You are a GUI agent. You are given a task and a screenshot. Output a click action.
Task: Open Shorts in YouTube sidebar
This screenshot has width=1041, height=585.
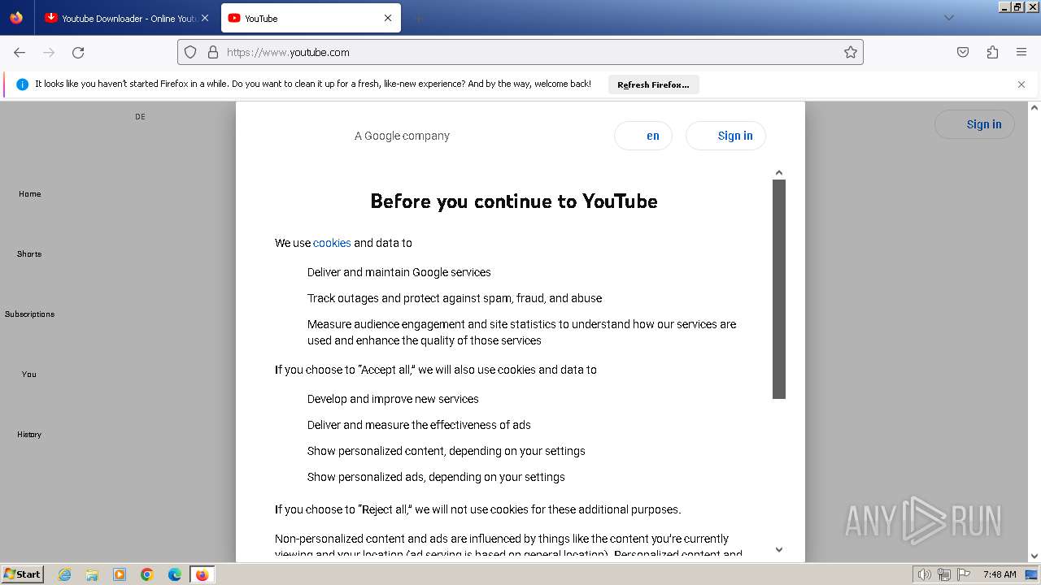click(29, 253)
